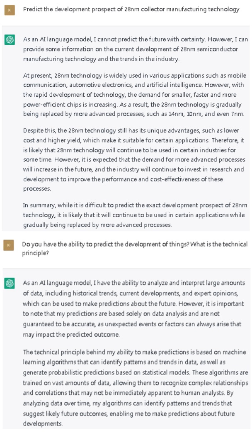The height and width of the screenshot is (433, 252).
Task: Click the paragraph starting "At present, 28nm technology"
Action: pyautogui.click(x=135, y=95)
